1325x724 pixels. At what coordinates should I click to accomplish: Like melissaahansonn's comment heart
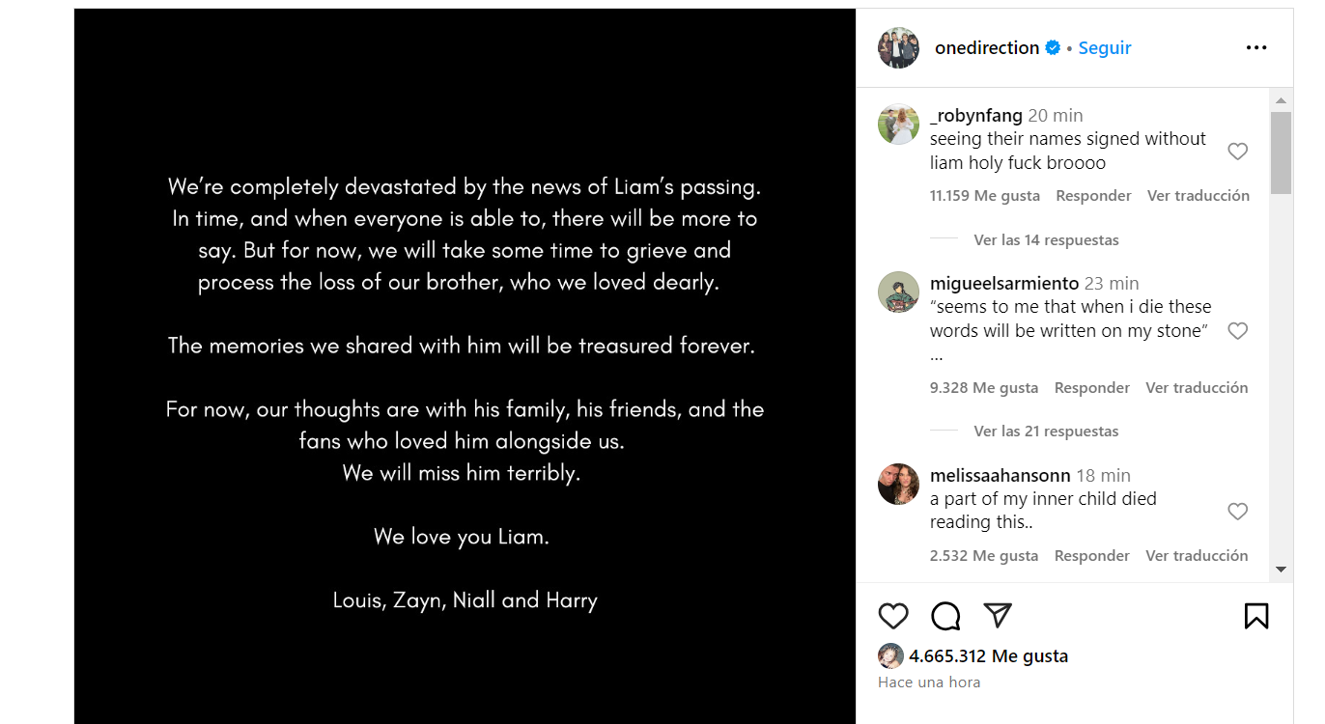(x=1237, y=512)
